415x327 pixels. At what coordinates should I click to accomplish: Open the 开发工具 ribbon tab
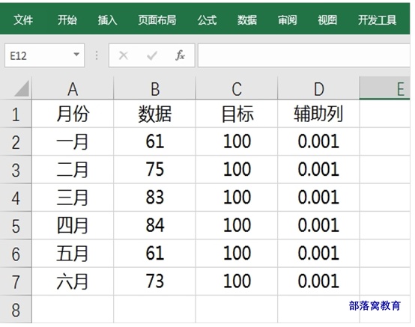[x=377, y=19]
